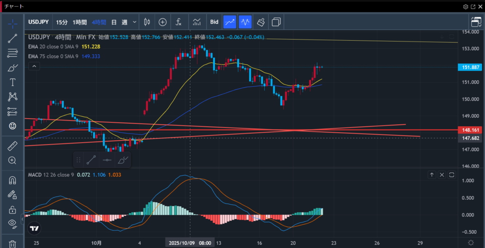Switch to the 1時間 timeframe
485x248 pixels.
(x=81, y=22)
